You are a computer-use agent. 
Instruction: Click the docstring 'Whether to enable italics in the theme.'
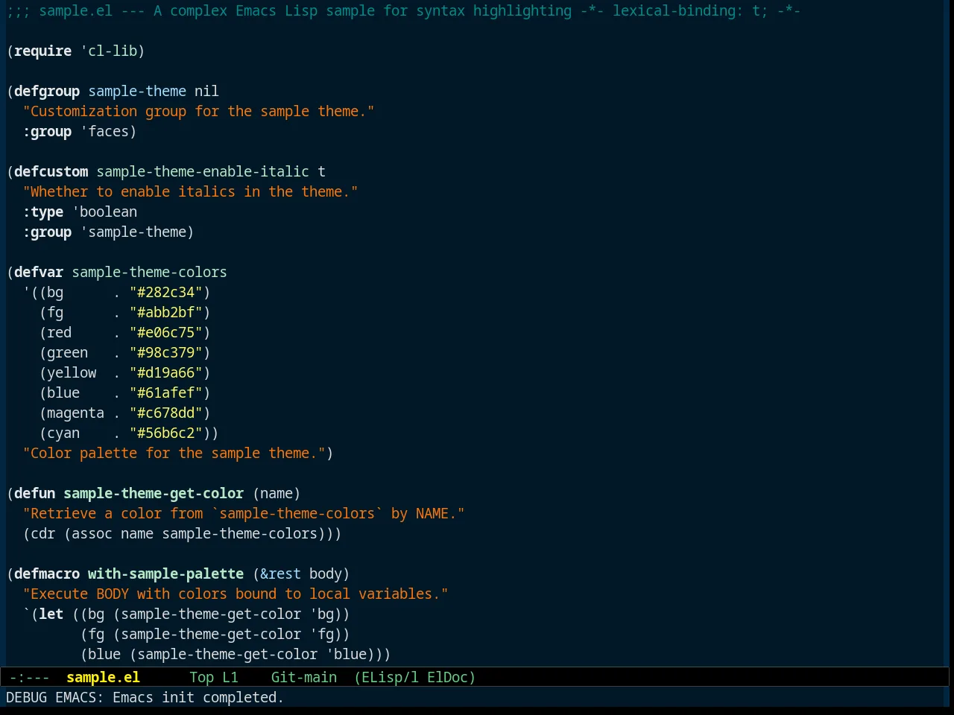point(190,191)
